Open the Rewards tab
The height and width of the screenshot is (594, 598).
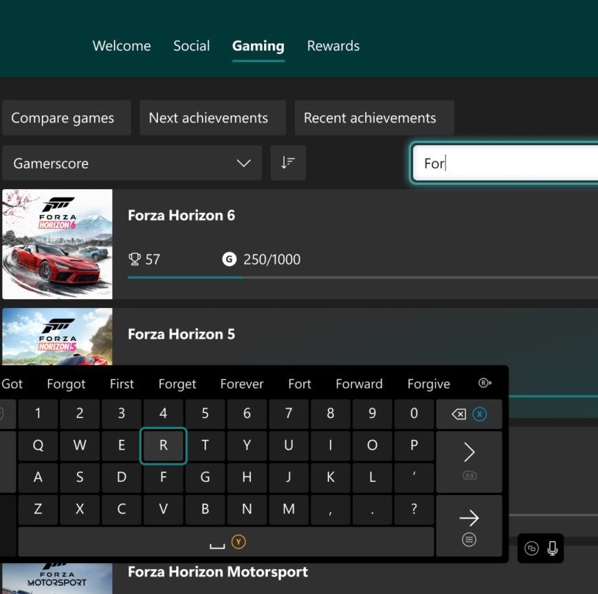click(333, 46)
